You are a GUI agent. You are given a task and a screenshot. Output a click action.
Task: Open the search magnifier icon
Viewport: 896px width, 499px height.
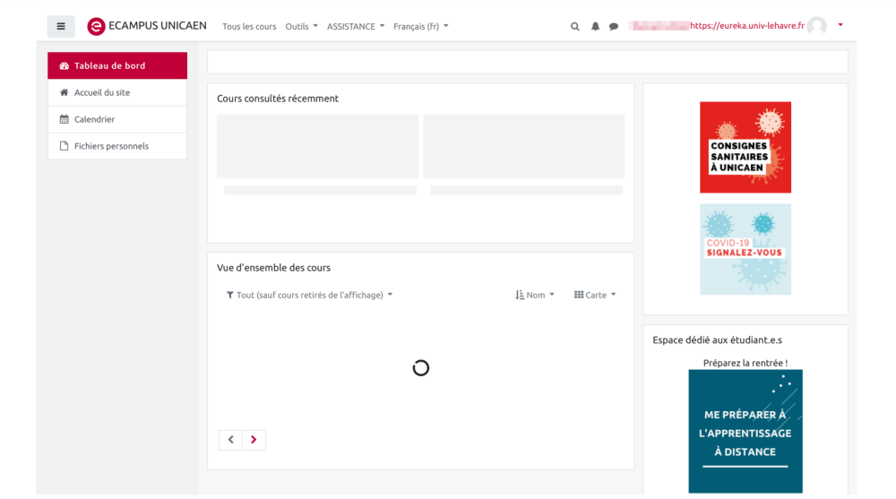[x=575, y=27]
